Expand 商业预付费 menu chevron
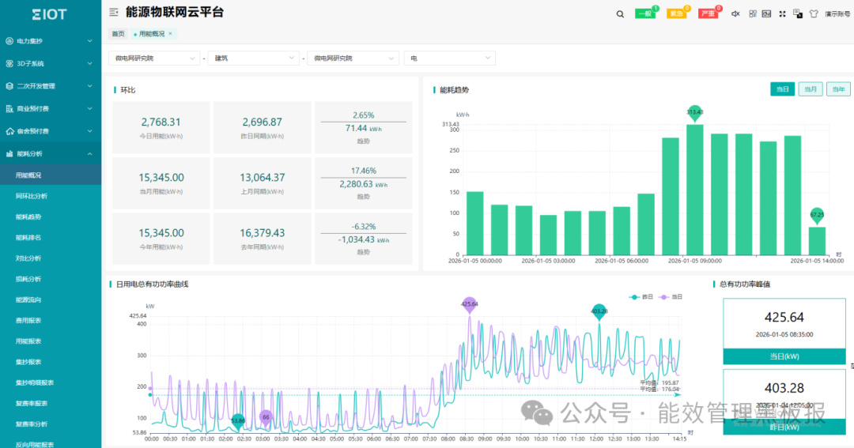This screenshot has width=854, height=448. [x=90, y=108]
